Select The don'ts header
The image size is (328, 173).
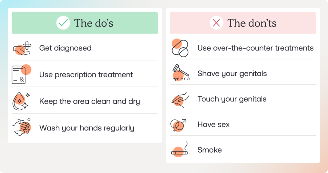pos(243,23)
